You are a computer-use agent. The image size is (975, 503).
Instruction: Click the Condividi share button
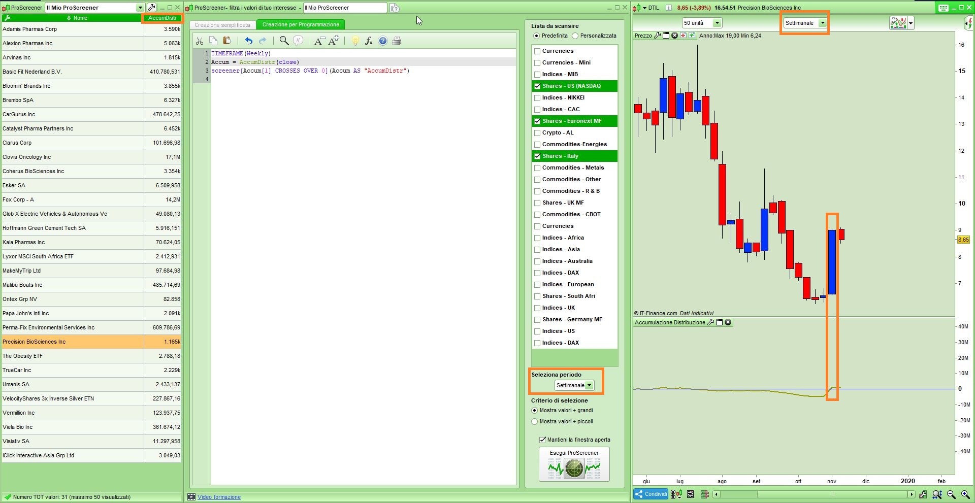click(651, 494)
